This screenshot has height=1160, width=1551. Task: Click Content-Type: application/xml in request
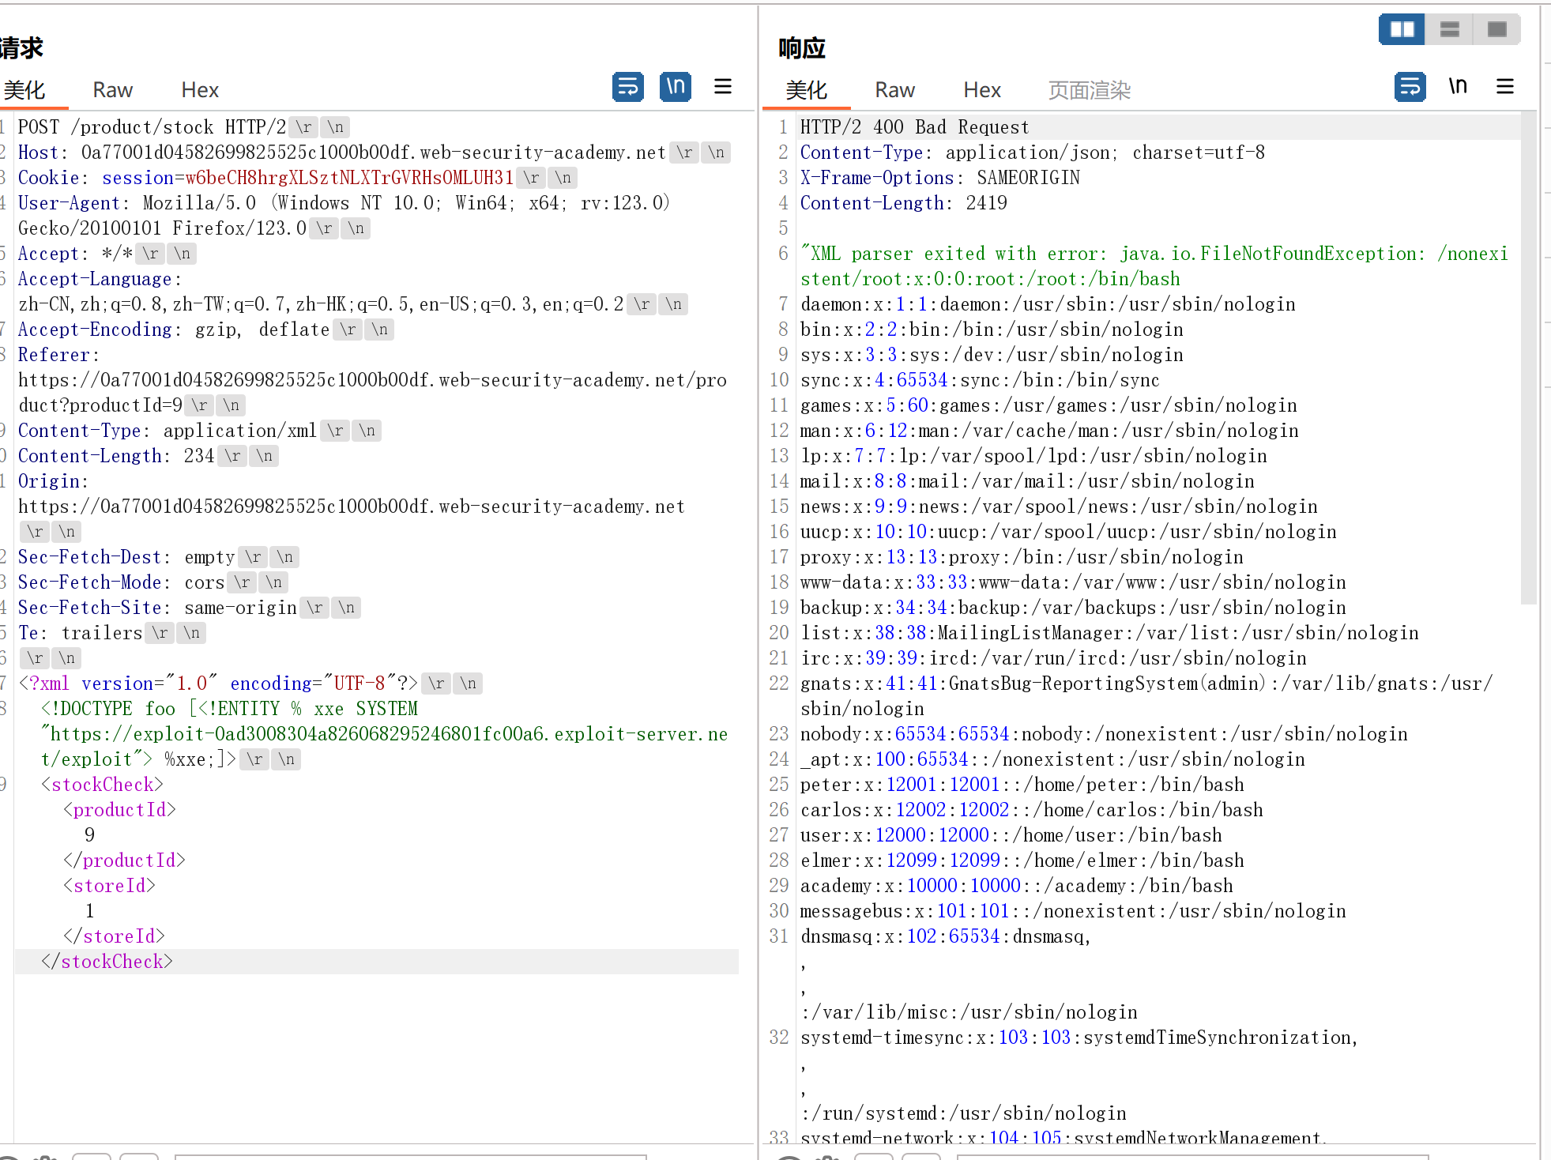coord(168,431)
